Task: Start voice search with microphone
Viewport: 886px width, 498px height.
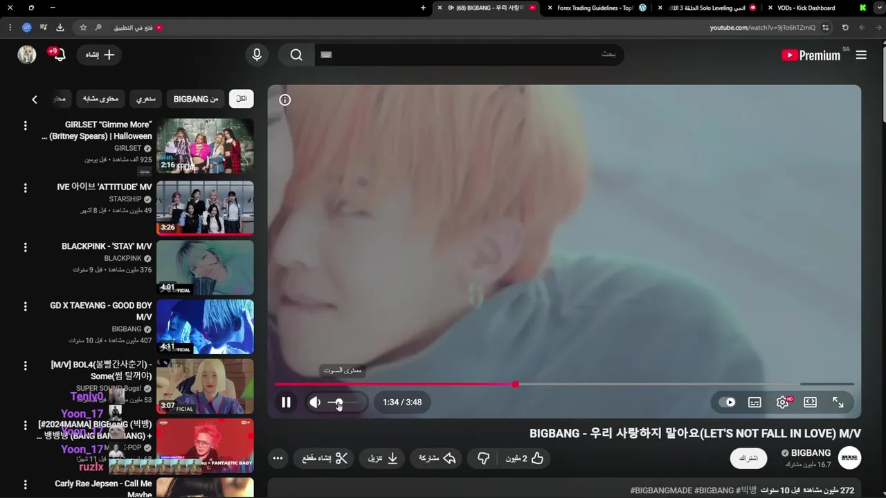Action: click(257, 55)
